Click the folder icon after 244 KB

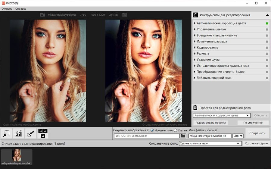(x=125, y=15)
